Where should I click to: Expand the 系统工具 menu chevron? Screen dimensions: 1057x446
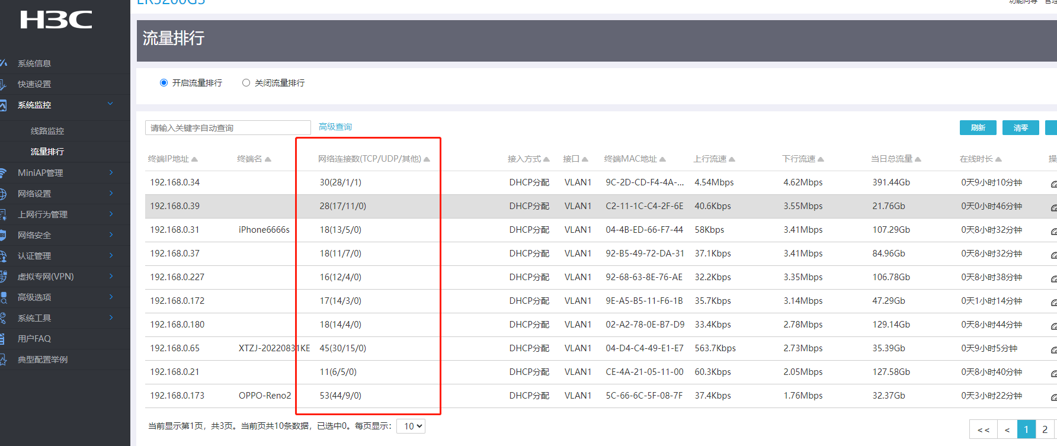tap(111, 317)
